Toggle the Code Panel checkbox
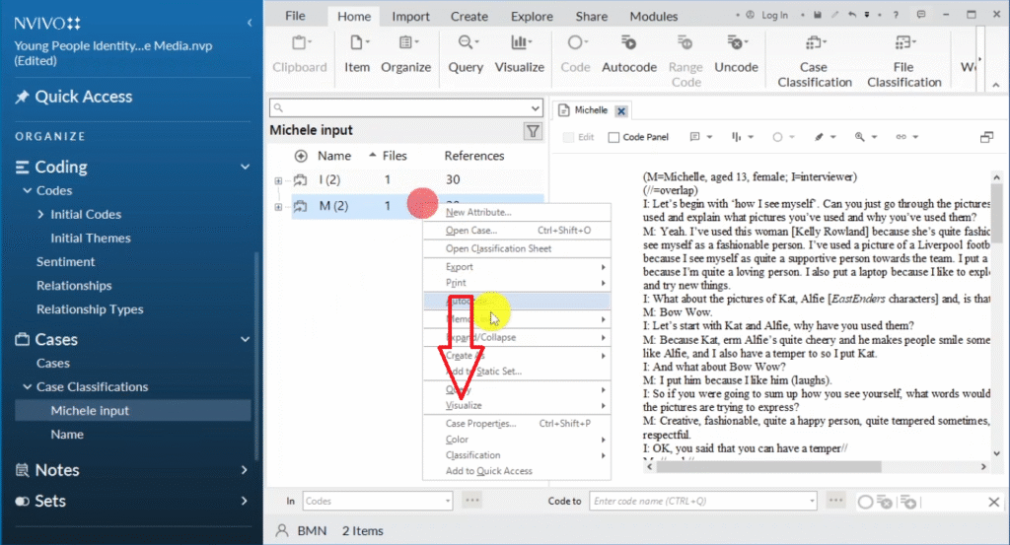Viewport: 1010px width, 545px height. coord(613,137)
